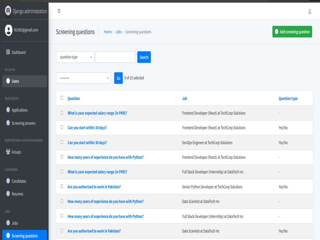Go to Home breadcrumb link
Image resolution: width=320 pixels, height=240 pixels.
pyautogui.click(x=108, y=32)
